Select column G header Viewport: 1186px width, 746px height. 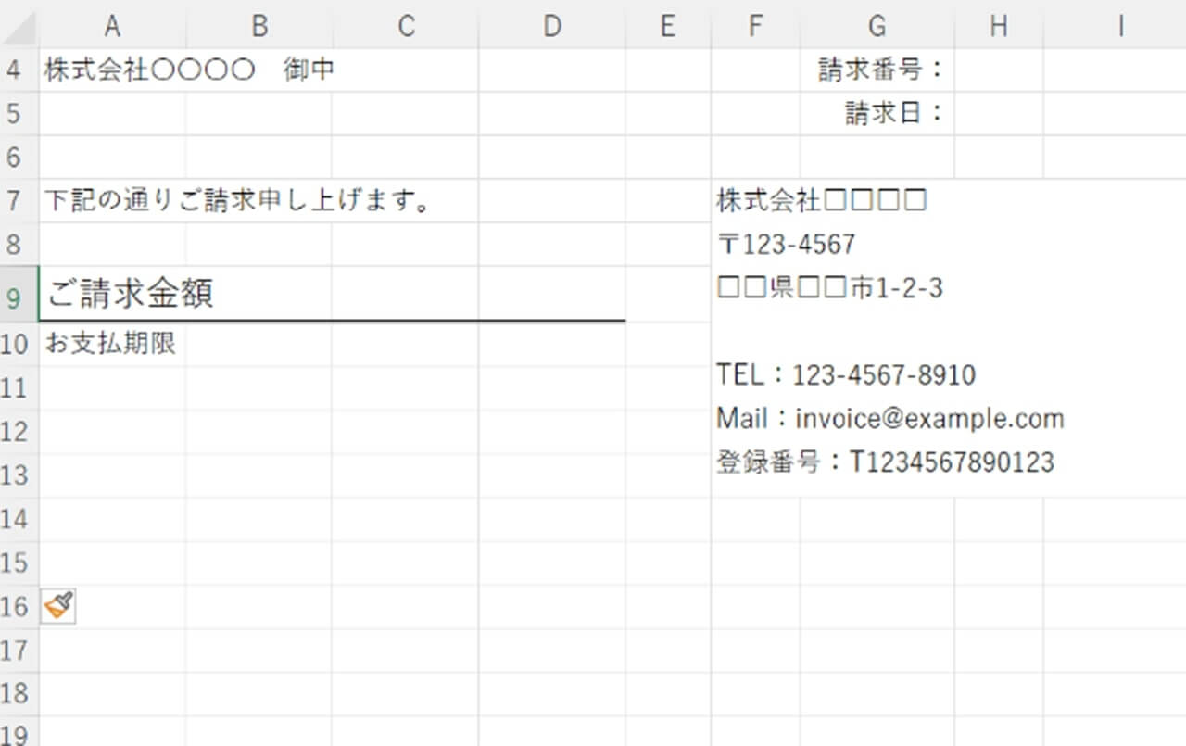[877, 27]
